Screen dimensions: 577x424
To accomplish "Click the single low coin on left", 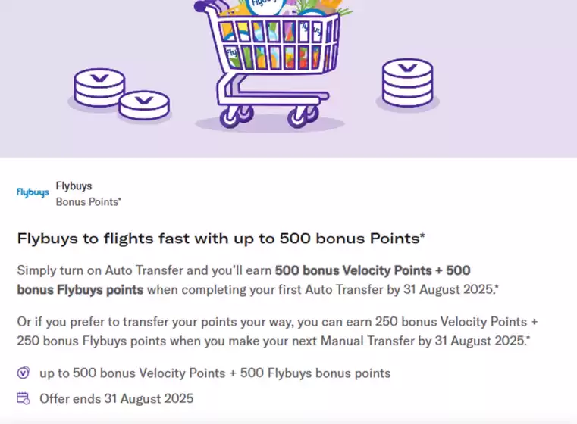I will [144, 105].
